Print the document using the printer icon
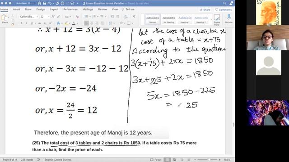The width and height of the screenshot is (289, 162). [62, 3]
